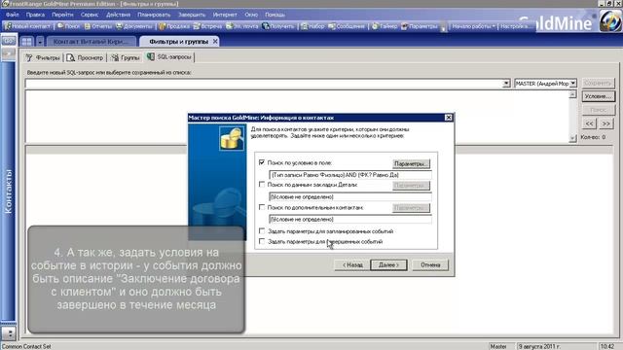Go to the next record with >>

[x=605, y=123]
